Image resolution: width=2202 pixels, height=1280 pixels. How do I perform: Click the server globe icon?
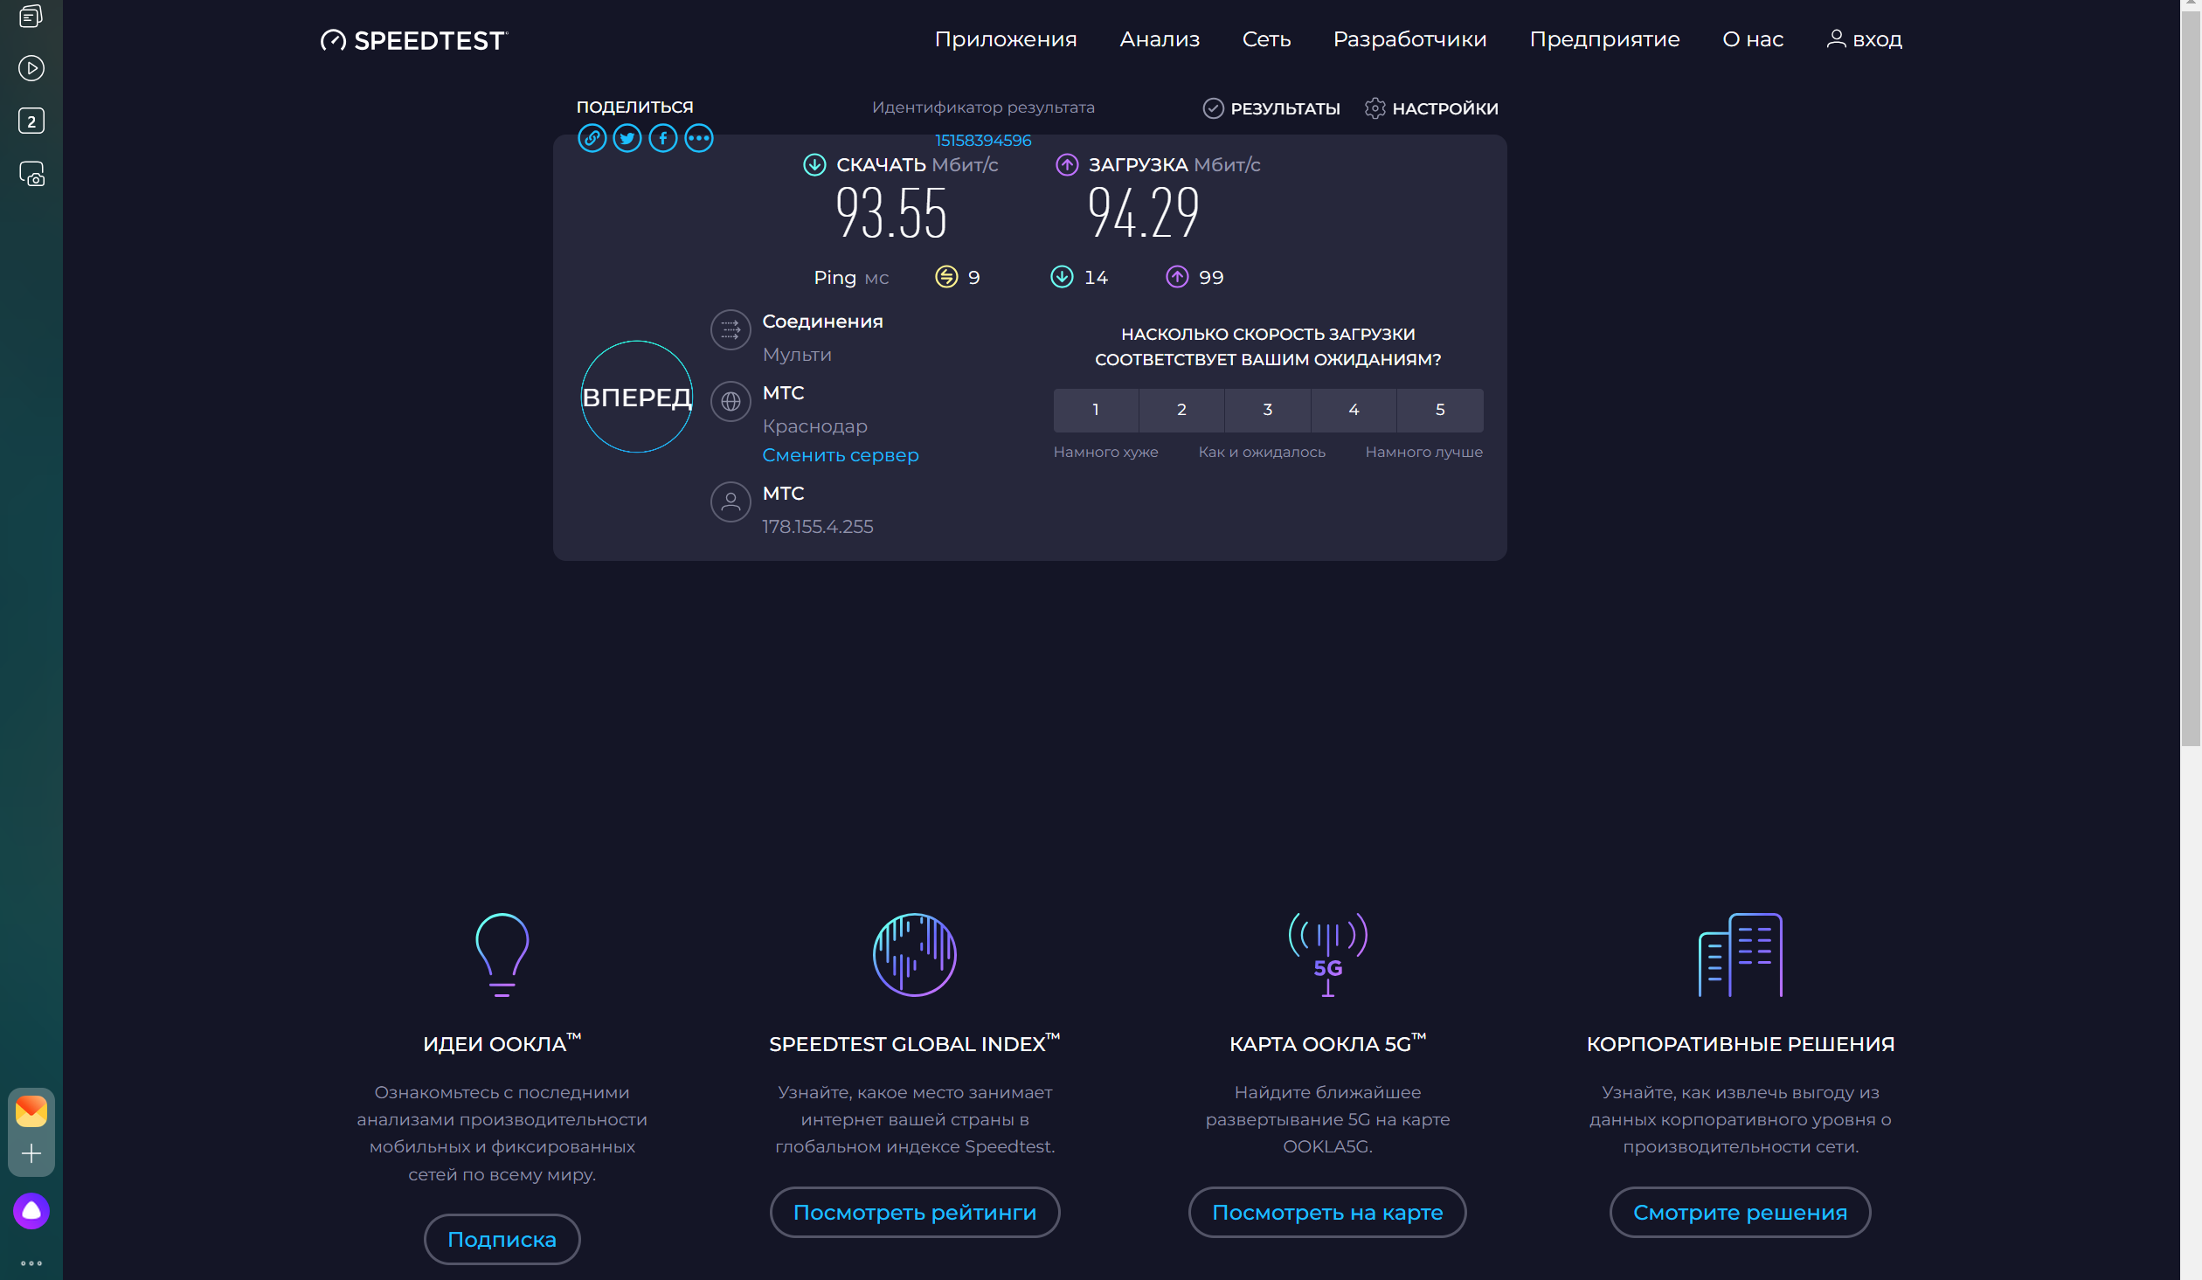(x=731, y=402)
